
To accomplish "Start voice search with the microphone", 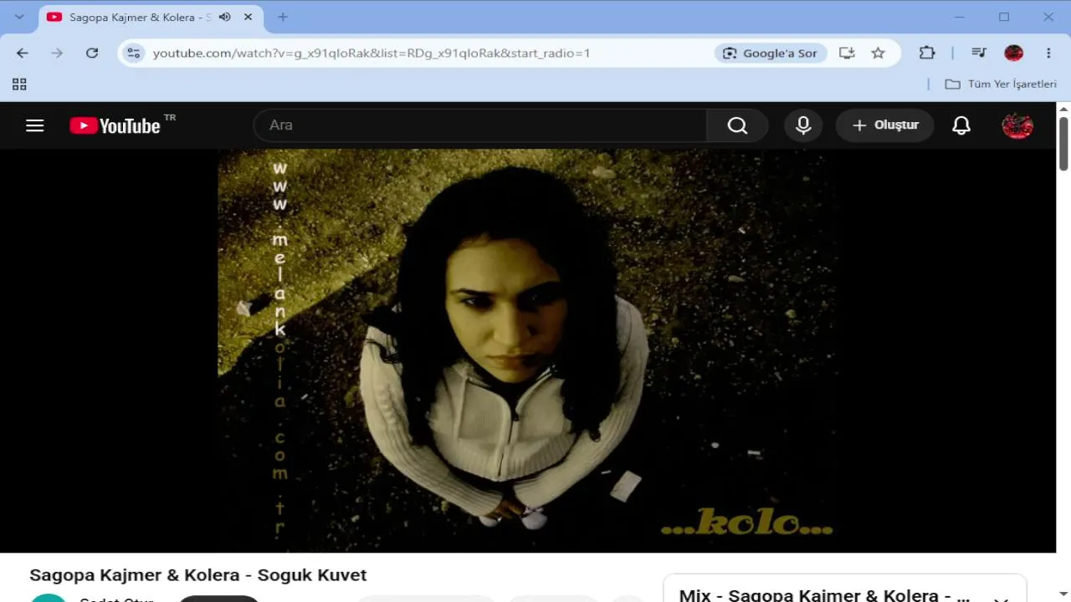I will point(803,125).
